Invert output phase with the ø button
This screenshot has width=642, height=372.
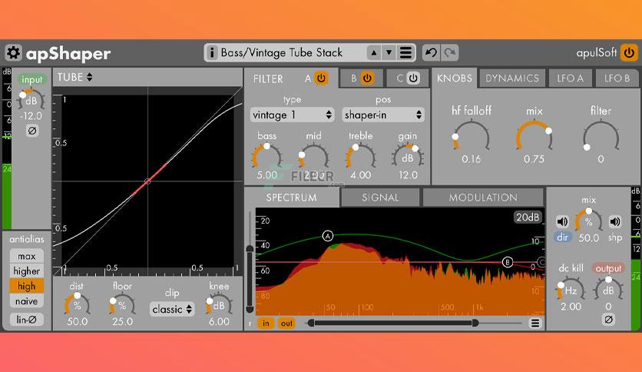608,319
